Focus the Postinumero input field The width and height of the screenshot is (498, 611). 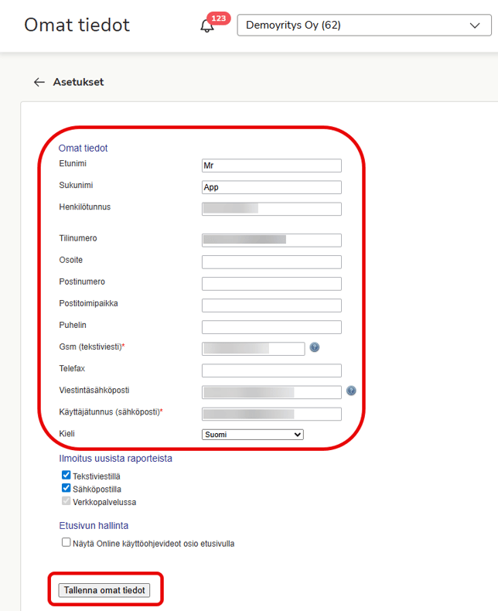coord(271,284)
